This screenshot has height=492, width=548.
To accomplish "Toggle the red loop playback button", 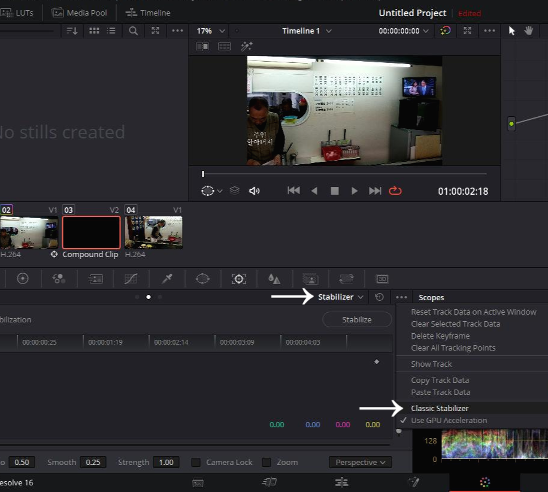I will tap(395, 191).
